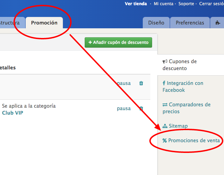Open the Sitemap section
The image size is (224, 175).
175,126
